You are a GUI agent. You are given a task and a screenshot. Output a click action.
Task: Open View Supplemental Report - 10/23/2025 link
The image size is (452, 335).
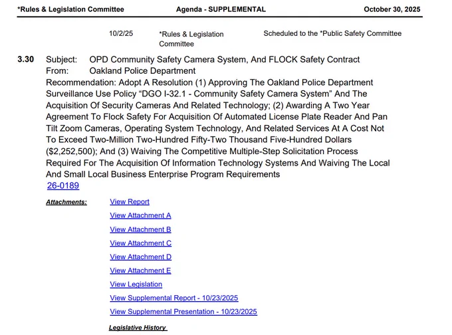(174, 298)
